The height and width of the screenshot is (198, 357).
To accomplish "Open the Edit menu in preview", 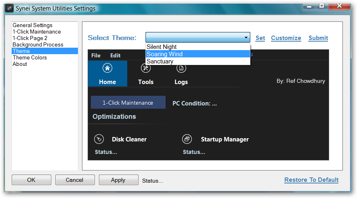I will point(115,55).
